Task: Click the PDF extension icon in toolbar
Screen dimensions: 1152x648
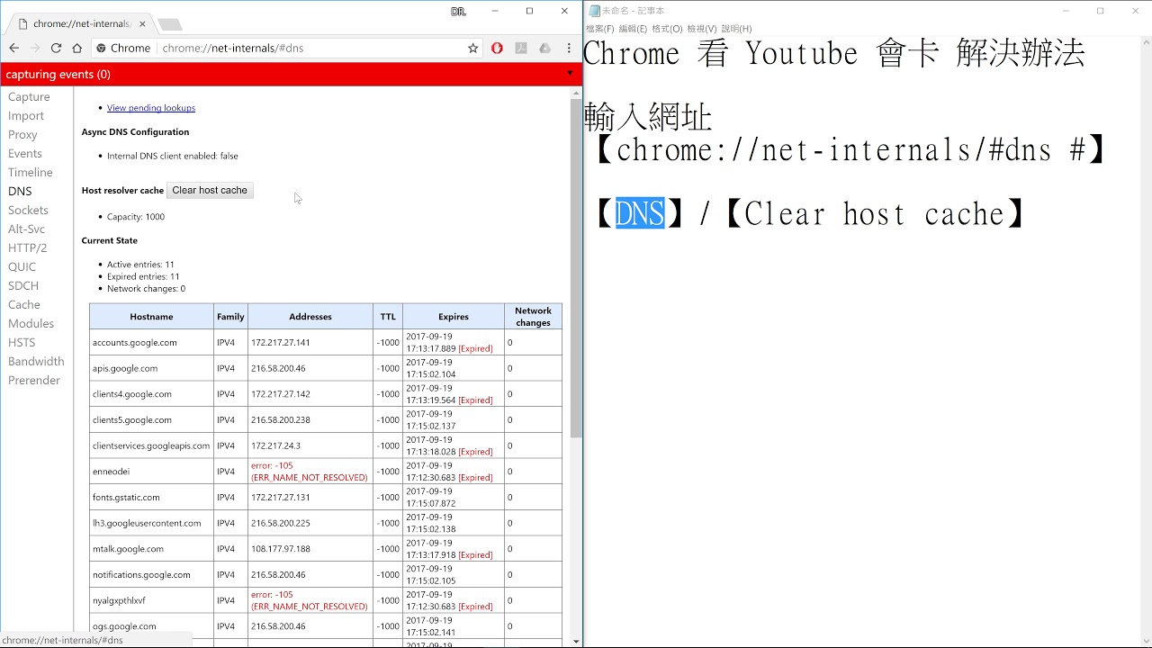Action: click(x=521, y=48)
